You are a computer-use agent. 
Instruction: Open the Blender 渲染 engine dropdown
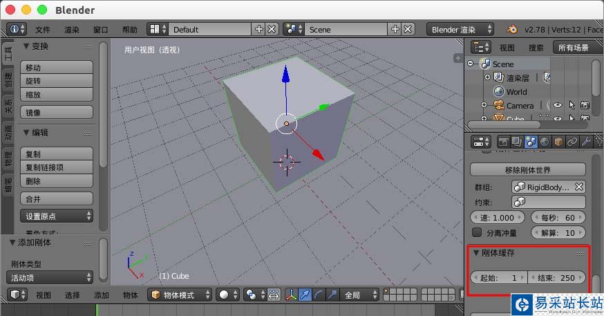click(x=460, y=29)
